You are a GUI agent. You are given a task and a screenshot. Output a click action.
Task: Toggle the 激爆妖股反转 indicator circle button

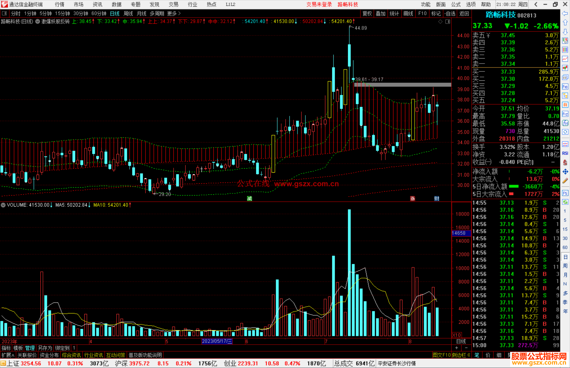37,21
